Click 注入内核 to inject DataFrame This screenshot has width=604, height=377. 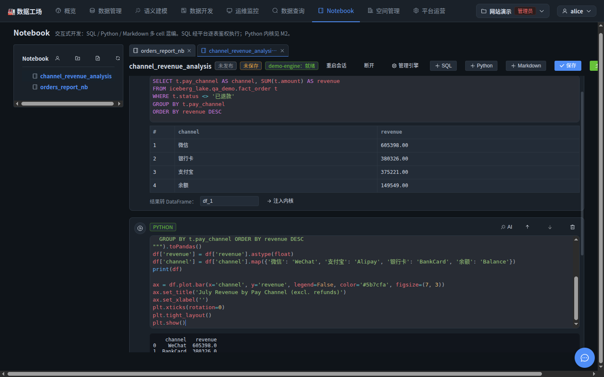point(280,201)
